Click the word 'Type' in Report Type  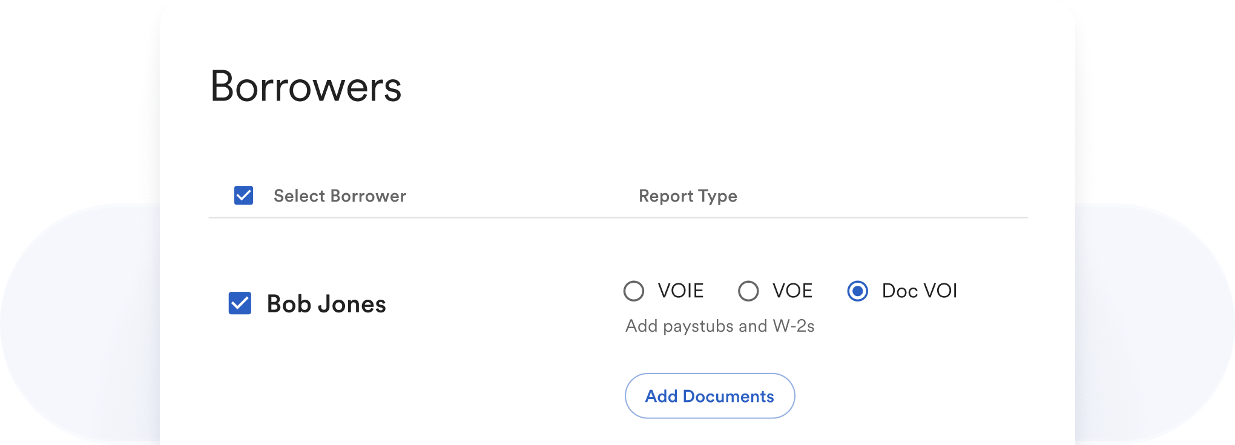pyautogui.click(x=717, y=196)
